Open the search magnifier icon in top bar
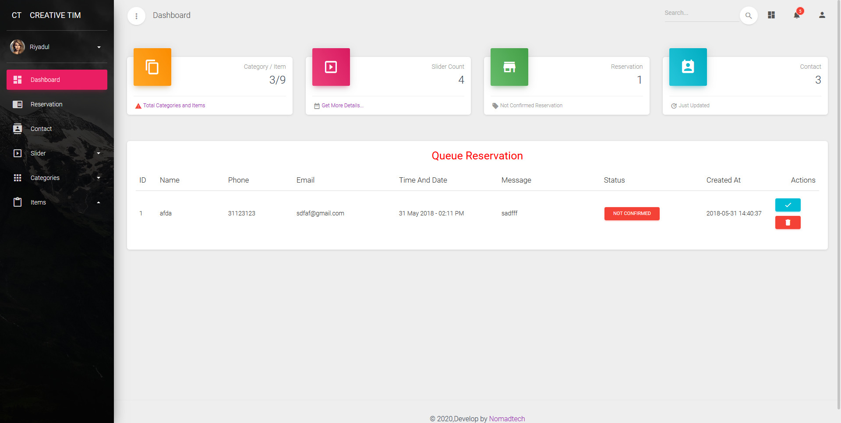 749,15
